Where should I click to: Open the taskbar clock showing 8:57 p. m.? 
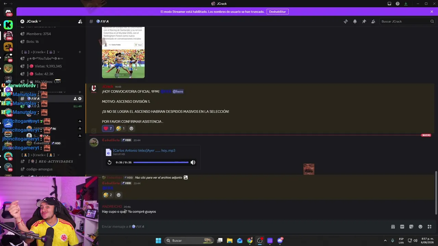(x=427, y=241)
